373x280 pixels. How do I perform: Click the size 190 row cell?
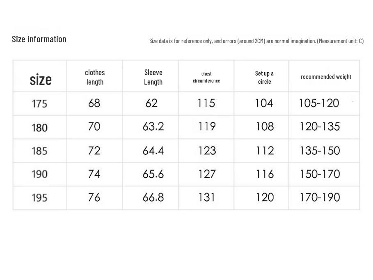tap(39, 174)
